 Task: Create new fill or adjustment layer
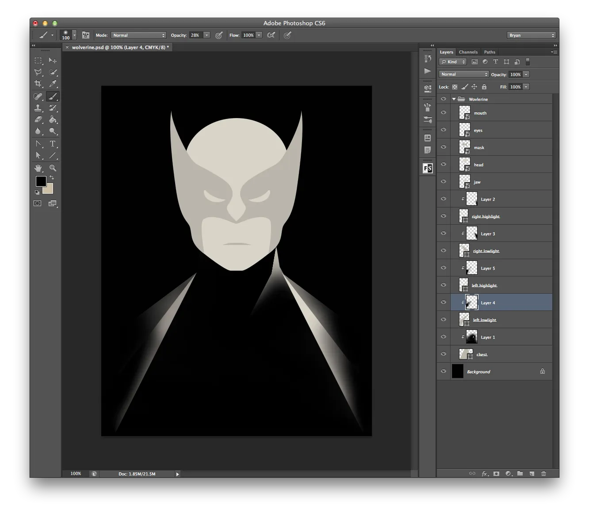[508, 474]
